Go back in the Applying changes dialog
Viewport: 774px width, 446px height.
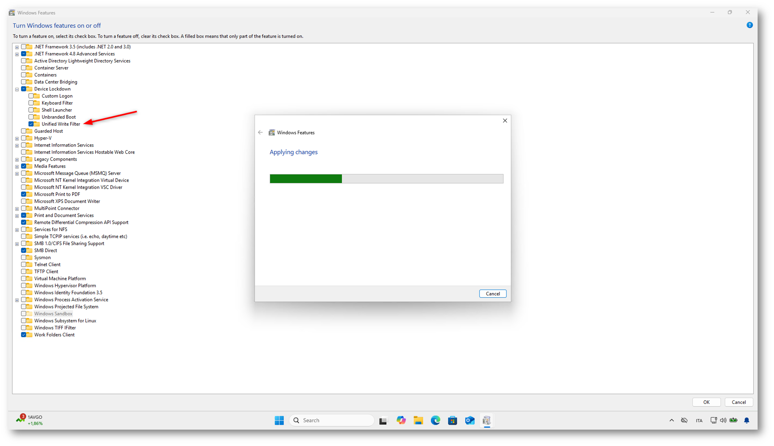point(260,133)
